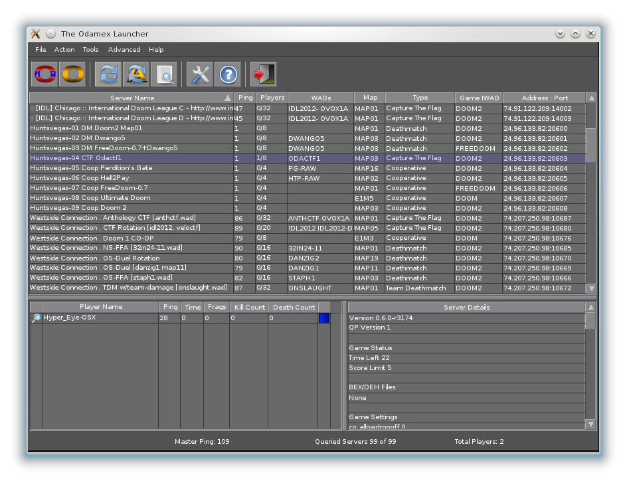Viewport: 627px width, 481px height.
Task: Refresh the selected server with blue arrows icon
Action: tap(108, 74)
